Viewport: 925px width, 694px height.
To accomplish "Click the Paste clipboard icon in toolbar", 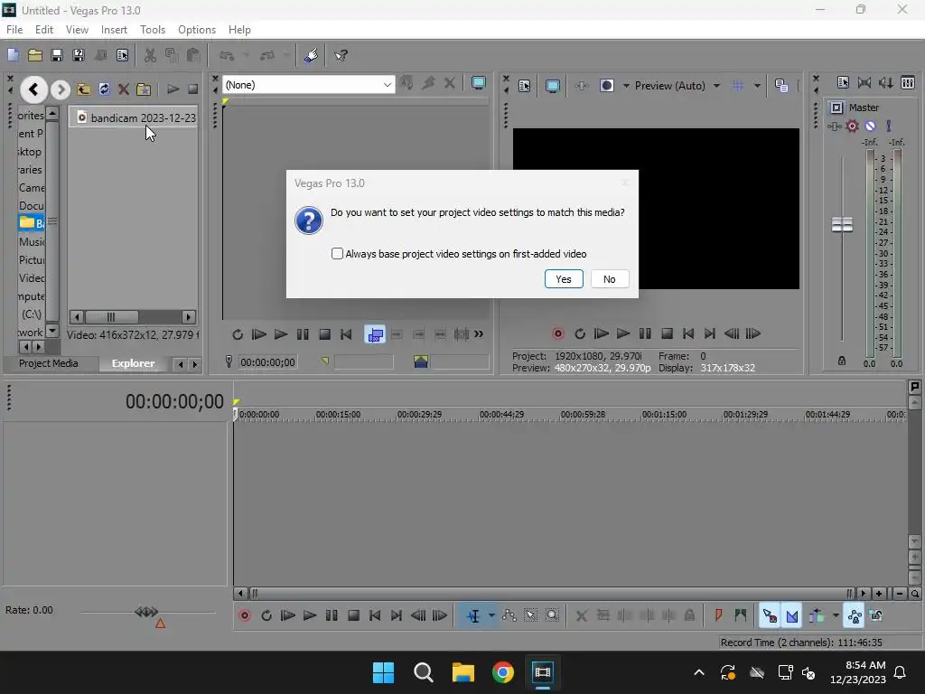I will [193, 55].
